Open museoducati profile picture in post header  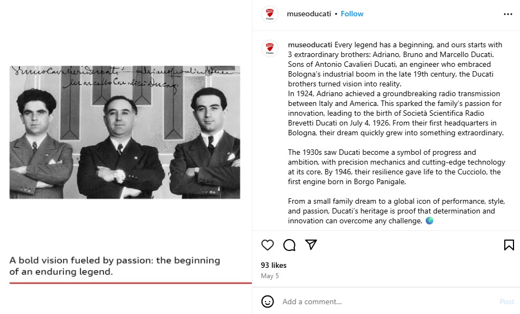[270, 14]
